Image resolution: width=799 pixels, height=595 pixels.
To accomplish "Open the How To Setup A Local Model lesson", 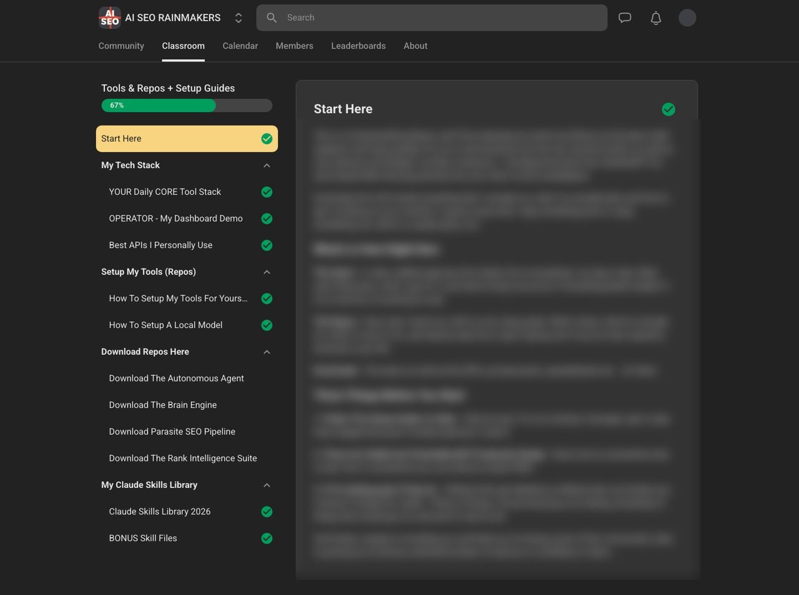I will pyautogui.click(x=165, y=325).
